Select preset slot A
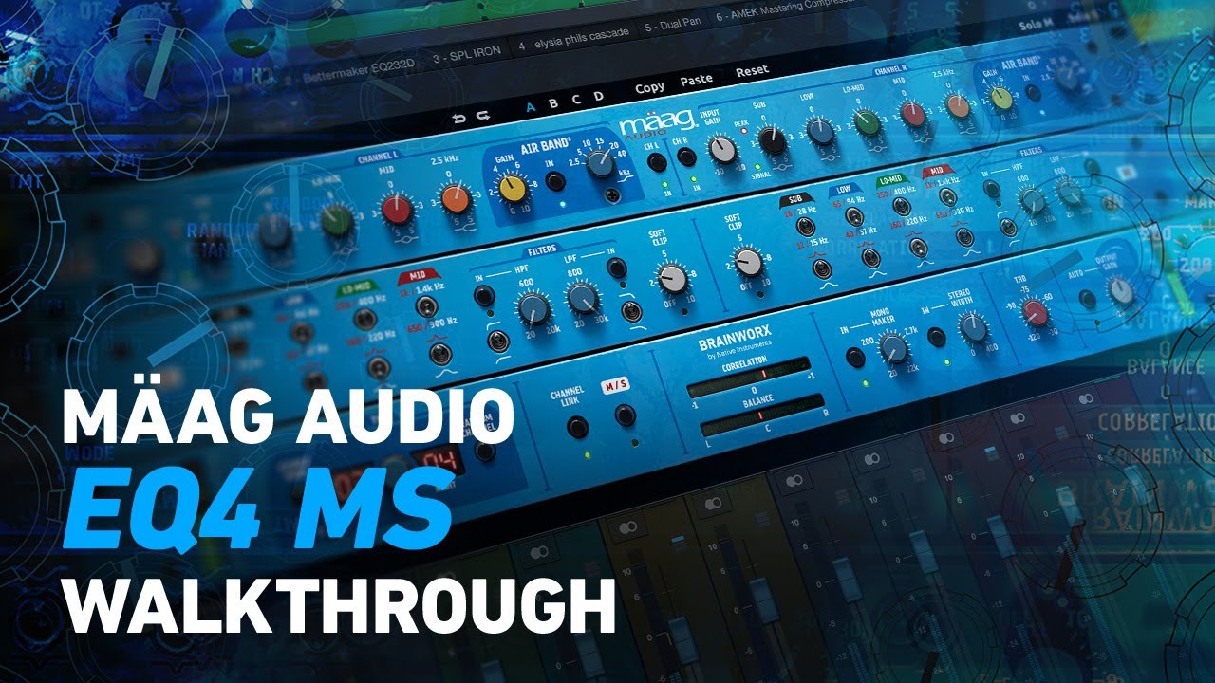Image resolution: width=1215 pixels, height=683 pixels. (530, 106)
